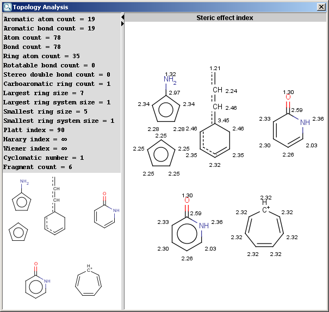This screenshot has height=312, width=329.
Task: Collapse left panel with the left arrow
Action: [x=122, y=17]
